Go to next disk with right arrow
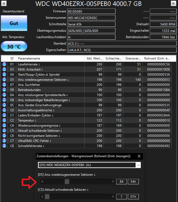The width and height of the screenshot is (178, 202). (x=173, y=3)
